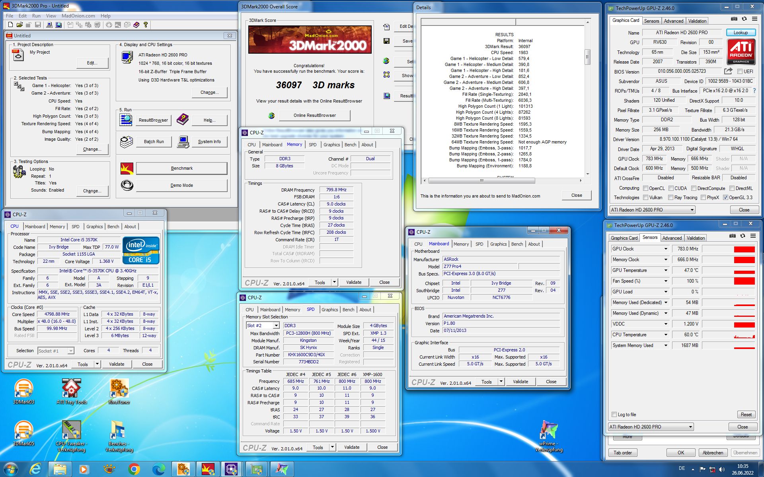Click the Details window vertical scrollbar thumb

click(x=587, y=58)
